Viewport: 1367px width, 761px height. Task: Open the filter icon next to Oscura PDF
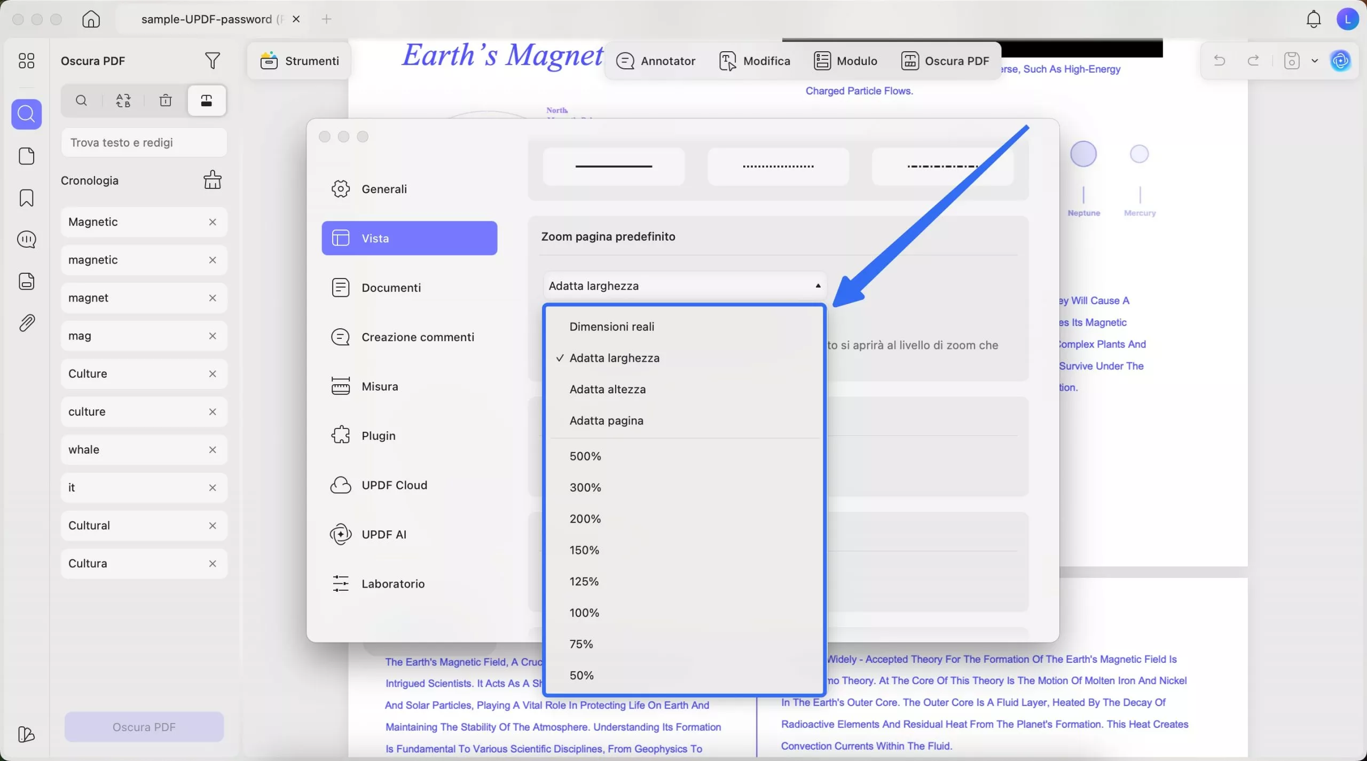(212, 61)
